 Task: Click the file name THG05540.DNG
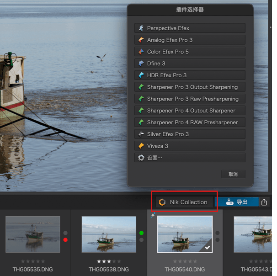click(185, 270)
